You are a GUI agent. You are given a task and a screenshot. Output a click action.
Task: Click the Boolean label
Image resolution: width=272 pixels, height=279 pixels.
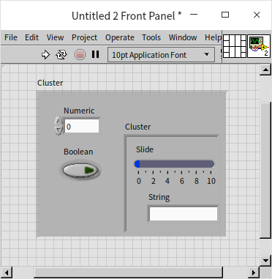click(x=78, y=152)
